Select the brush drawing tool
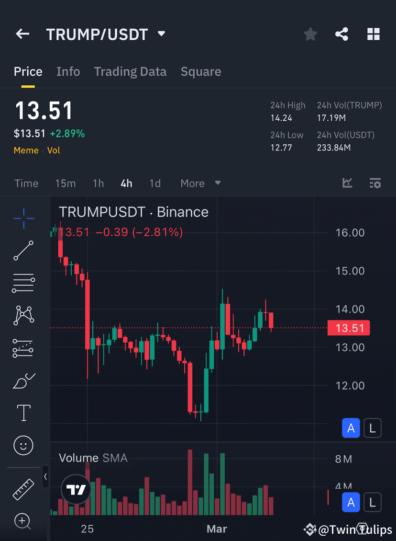The width and height of the screenshot is (396, 541). coord(24,381)
